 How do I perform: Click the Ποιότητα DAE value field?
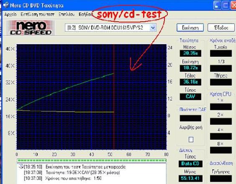[x=190, y=118]
